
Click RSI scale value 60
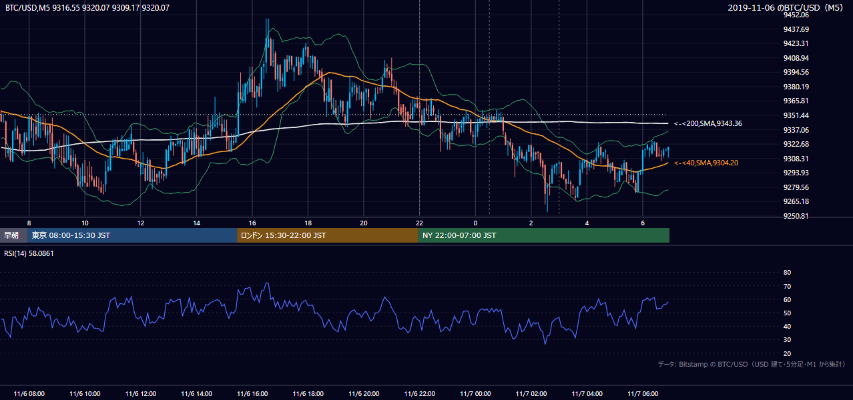pos(787,299)
